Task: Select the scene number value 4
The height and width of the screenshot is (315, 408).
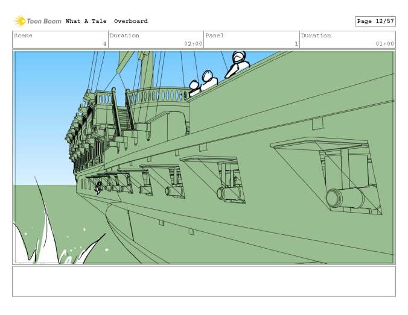Action: (104, 43)
